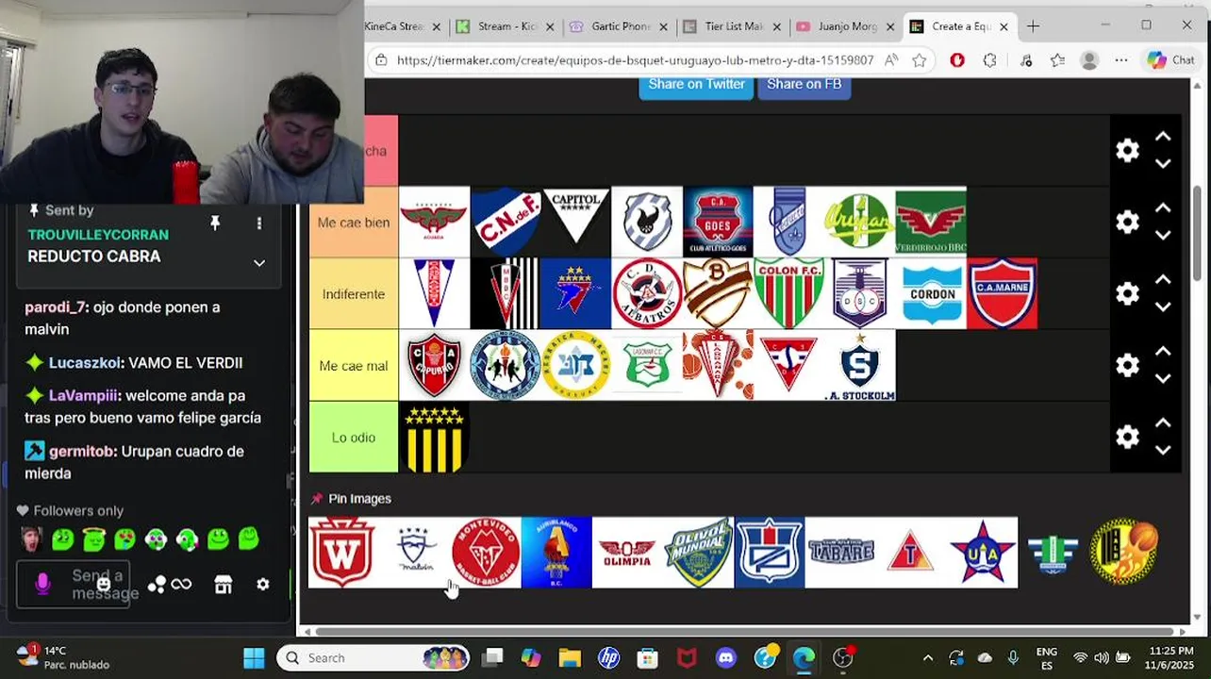Open a new browser tab
Screen dimensions: 1211x679
tap(1033, 26)
